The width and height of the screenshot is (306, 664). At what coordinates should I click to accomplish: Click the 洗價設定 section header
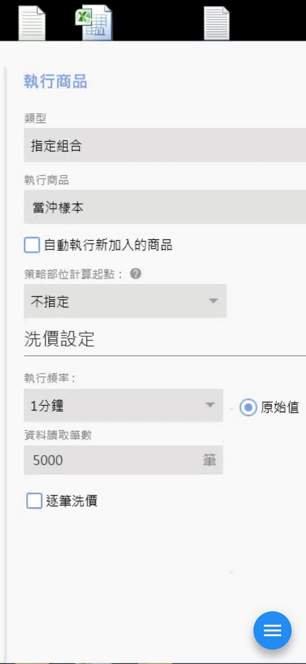point(59,339)
